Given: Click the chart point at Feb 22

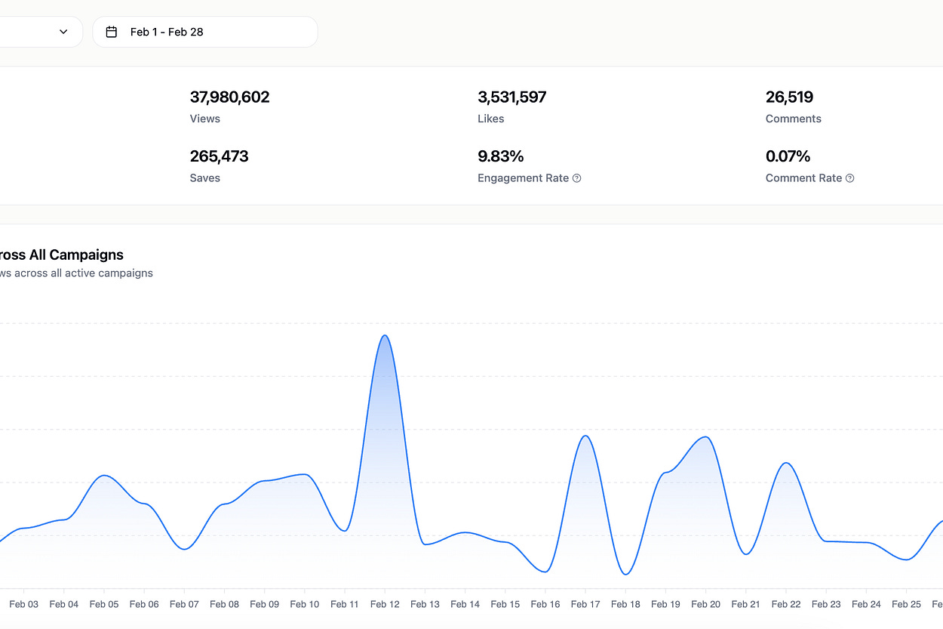Looking at the screenshot, I should point(786,463).
